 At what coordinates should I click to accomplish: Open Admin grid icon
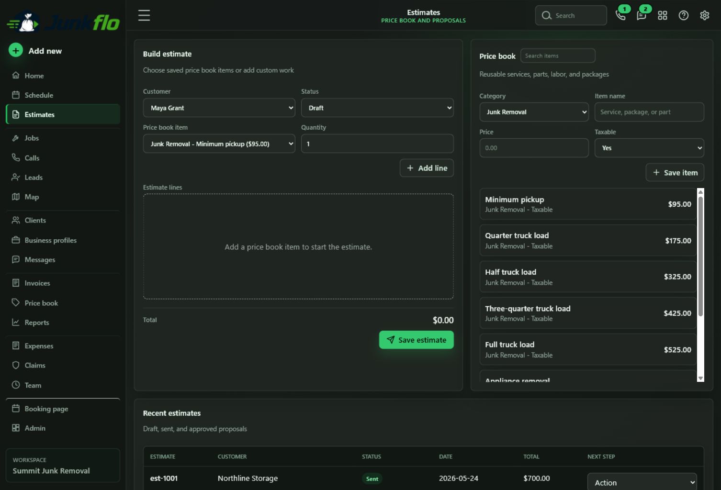[16, 428]
